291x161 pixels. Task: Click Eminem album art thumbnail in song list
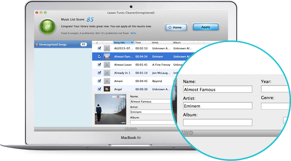pyautogui.click(x=107, y=56)
